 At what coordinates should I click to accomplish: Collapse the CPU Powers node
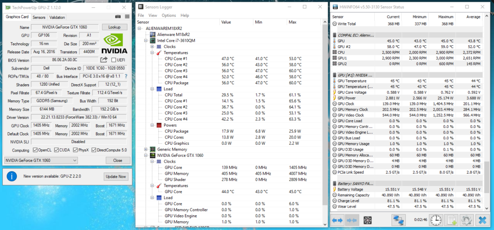pos(152,125)
